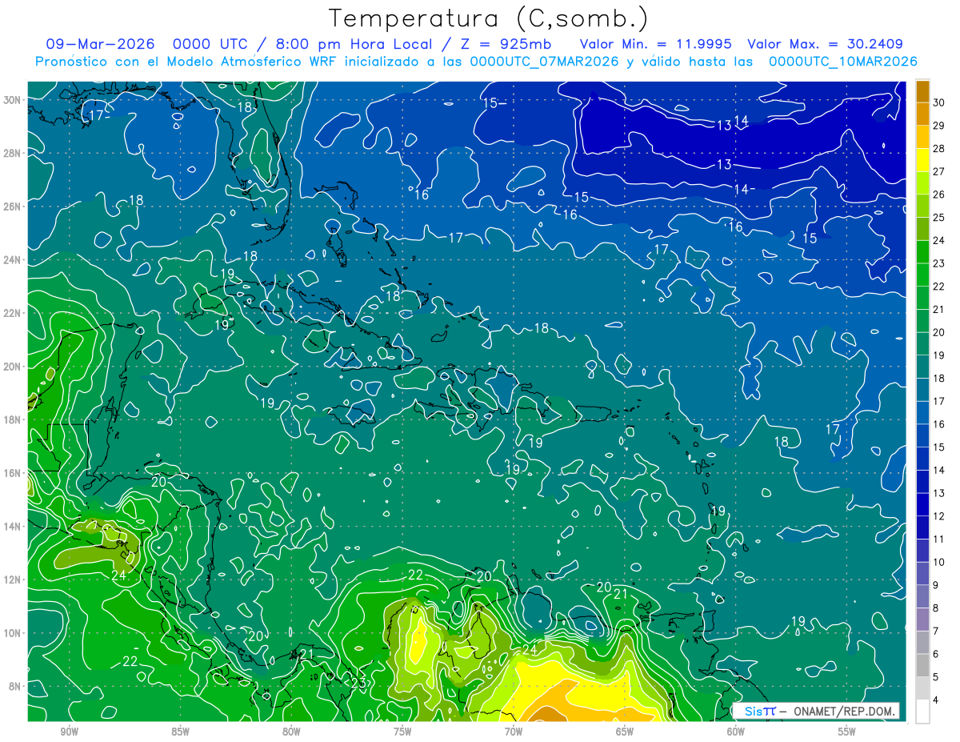Click the bright green swatch between scale 22 and 23
This screenshot has height=742, width=960.
point(922,275)
